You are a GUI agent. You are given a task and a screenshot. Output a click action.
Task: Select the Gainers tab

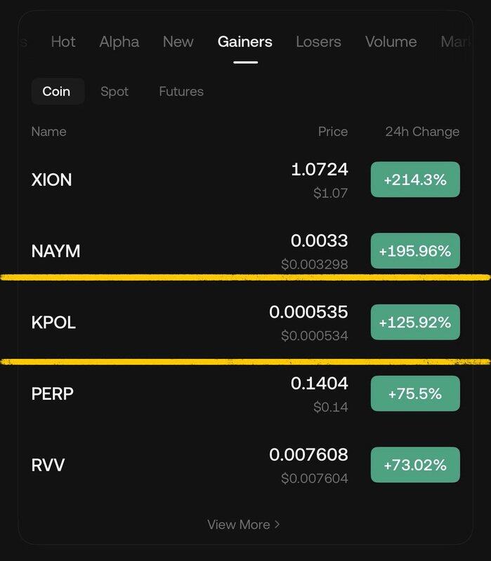tap(244, 42)
